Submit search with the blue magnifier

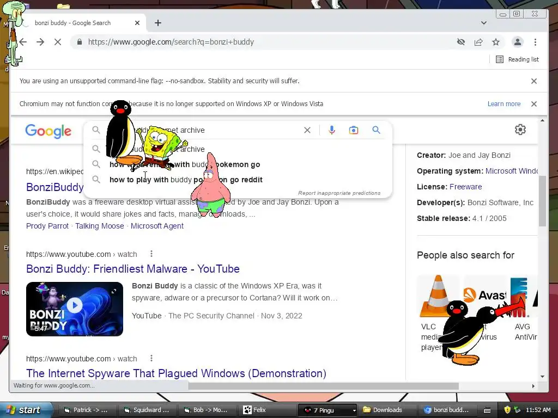[x=376, y=130]
